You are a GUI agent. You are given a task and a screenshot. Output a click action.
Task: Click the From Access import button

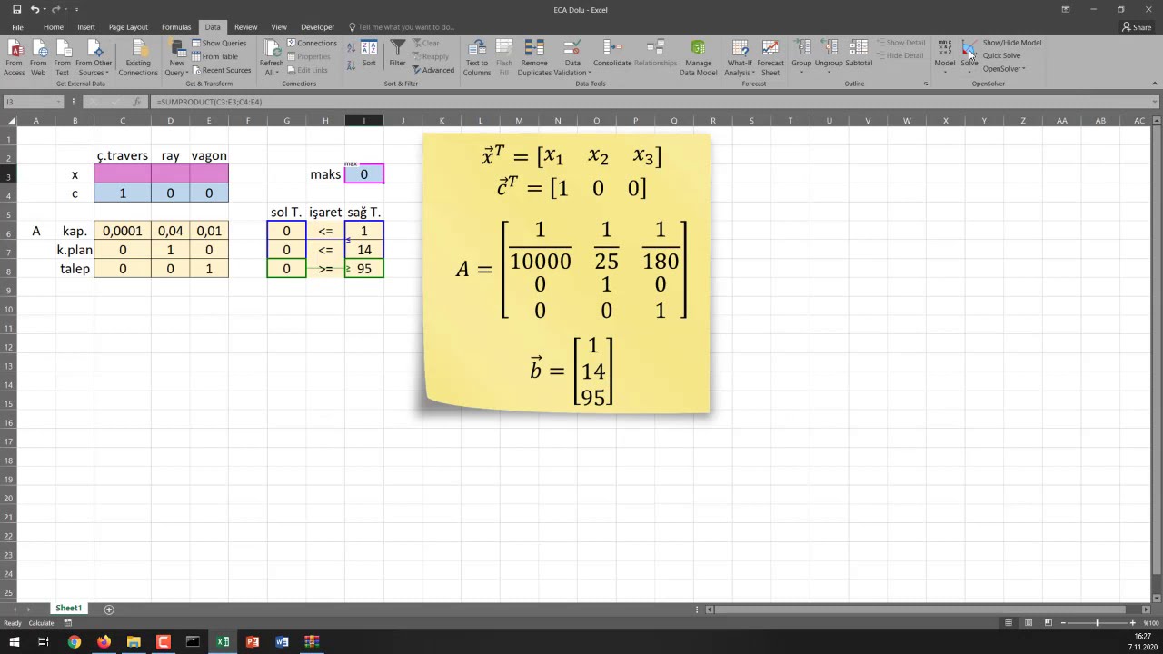pos(15,58)
